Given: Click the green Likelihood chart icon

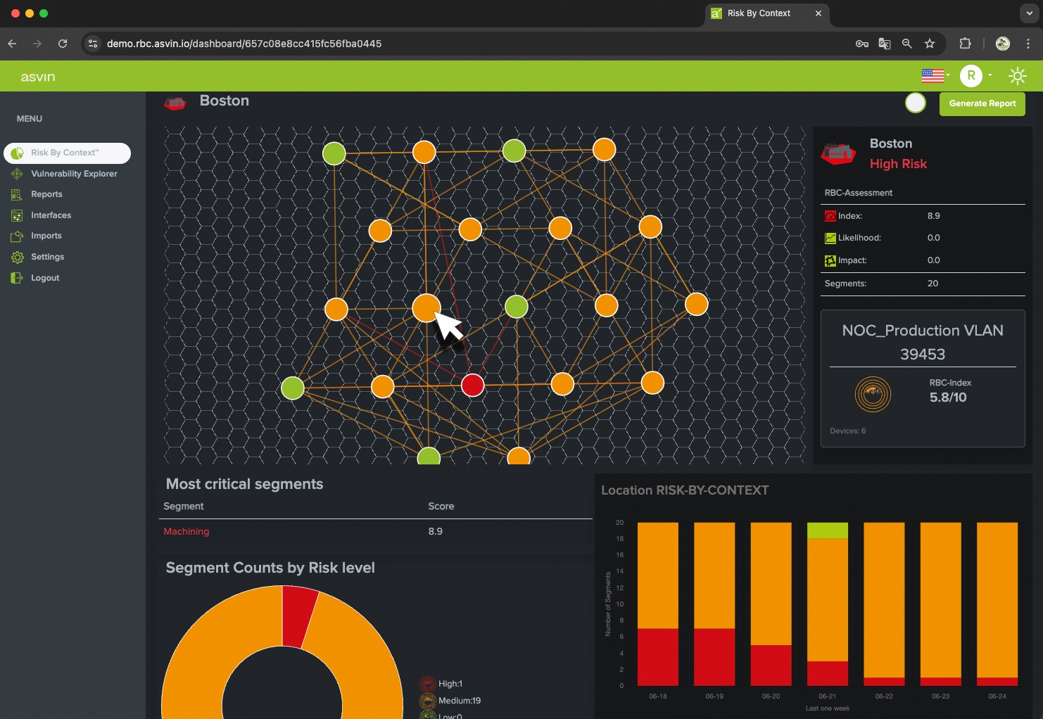Looking at the screenshot, I should (x=830, y=238).
